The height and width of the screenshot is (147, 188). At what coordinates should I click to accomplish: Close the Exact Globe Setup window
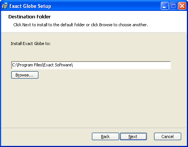click(x=182, y=6)
